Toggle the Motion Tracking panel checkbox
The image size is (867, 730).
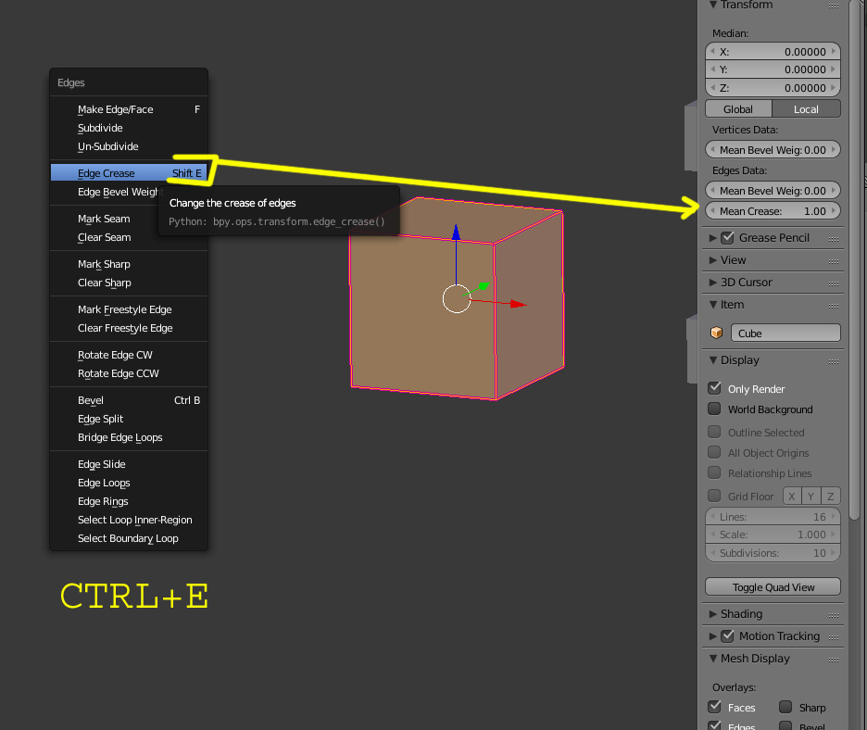click(x=728, y=636)
